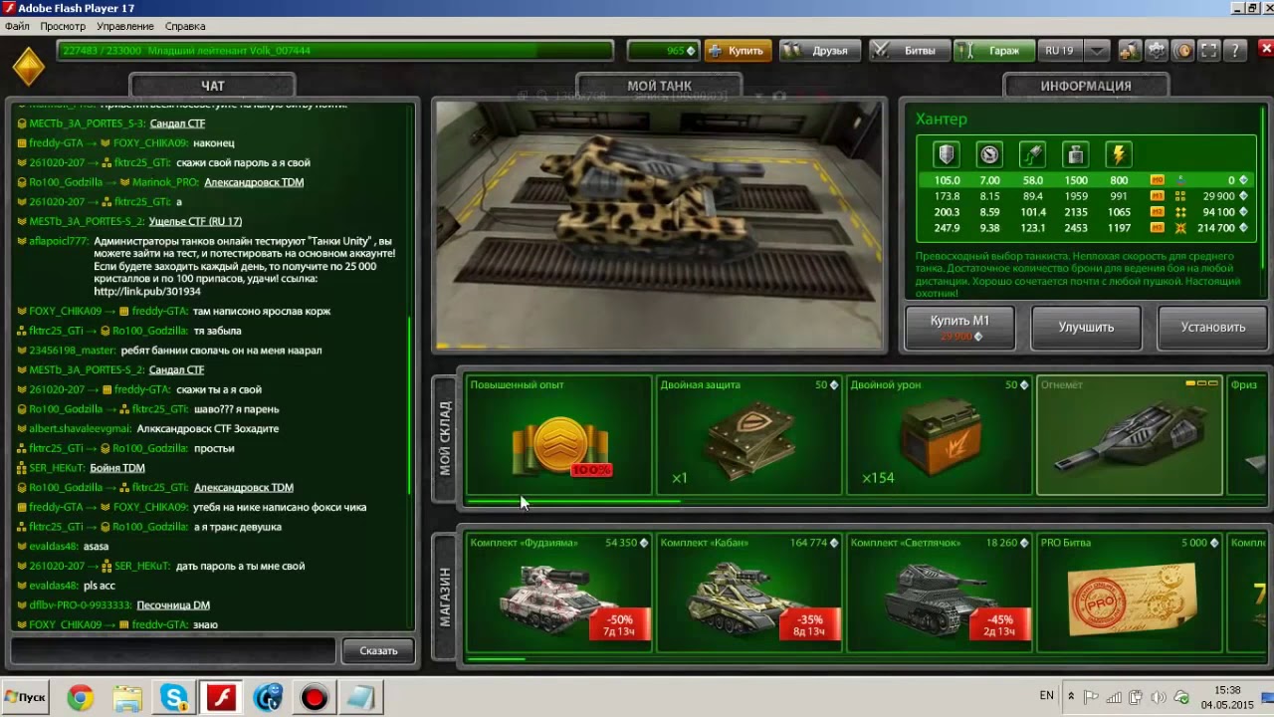Click the gold rank badge icon
The height and width of the screenshot is (717, 1274).
tap(28, 67)
